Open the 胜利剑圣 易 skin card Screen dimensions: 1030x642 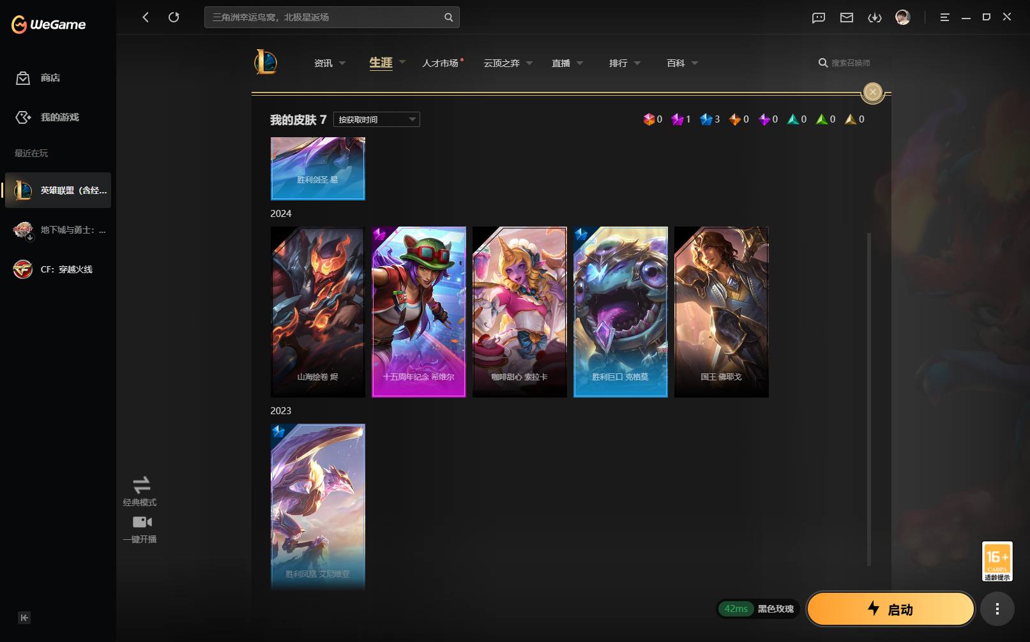[318, 168]
